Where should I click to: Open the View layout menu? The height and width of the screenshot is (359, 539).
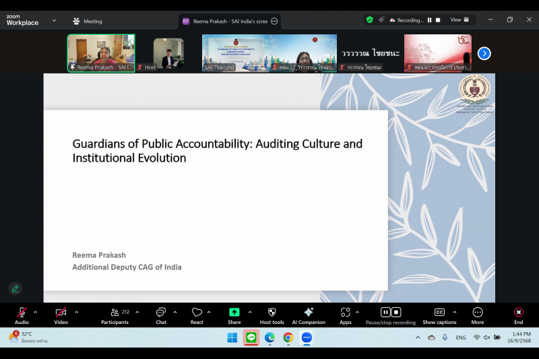point(459,20)
